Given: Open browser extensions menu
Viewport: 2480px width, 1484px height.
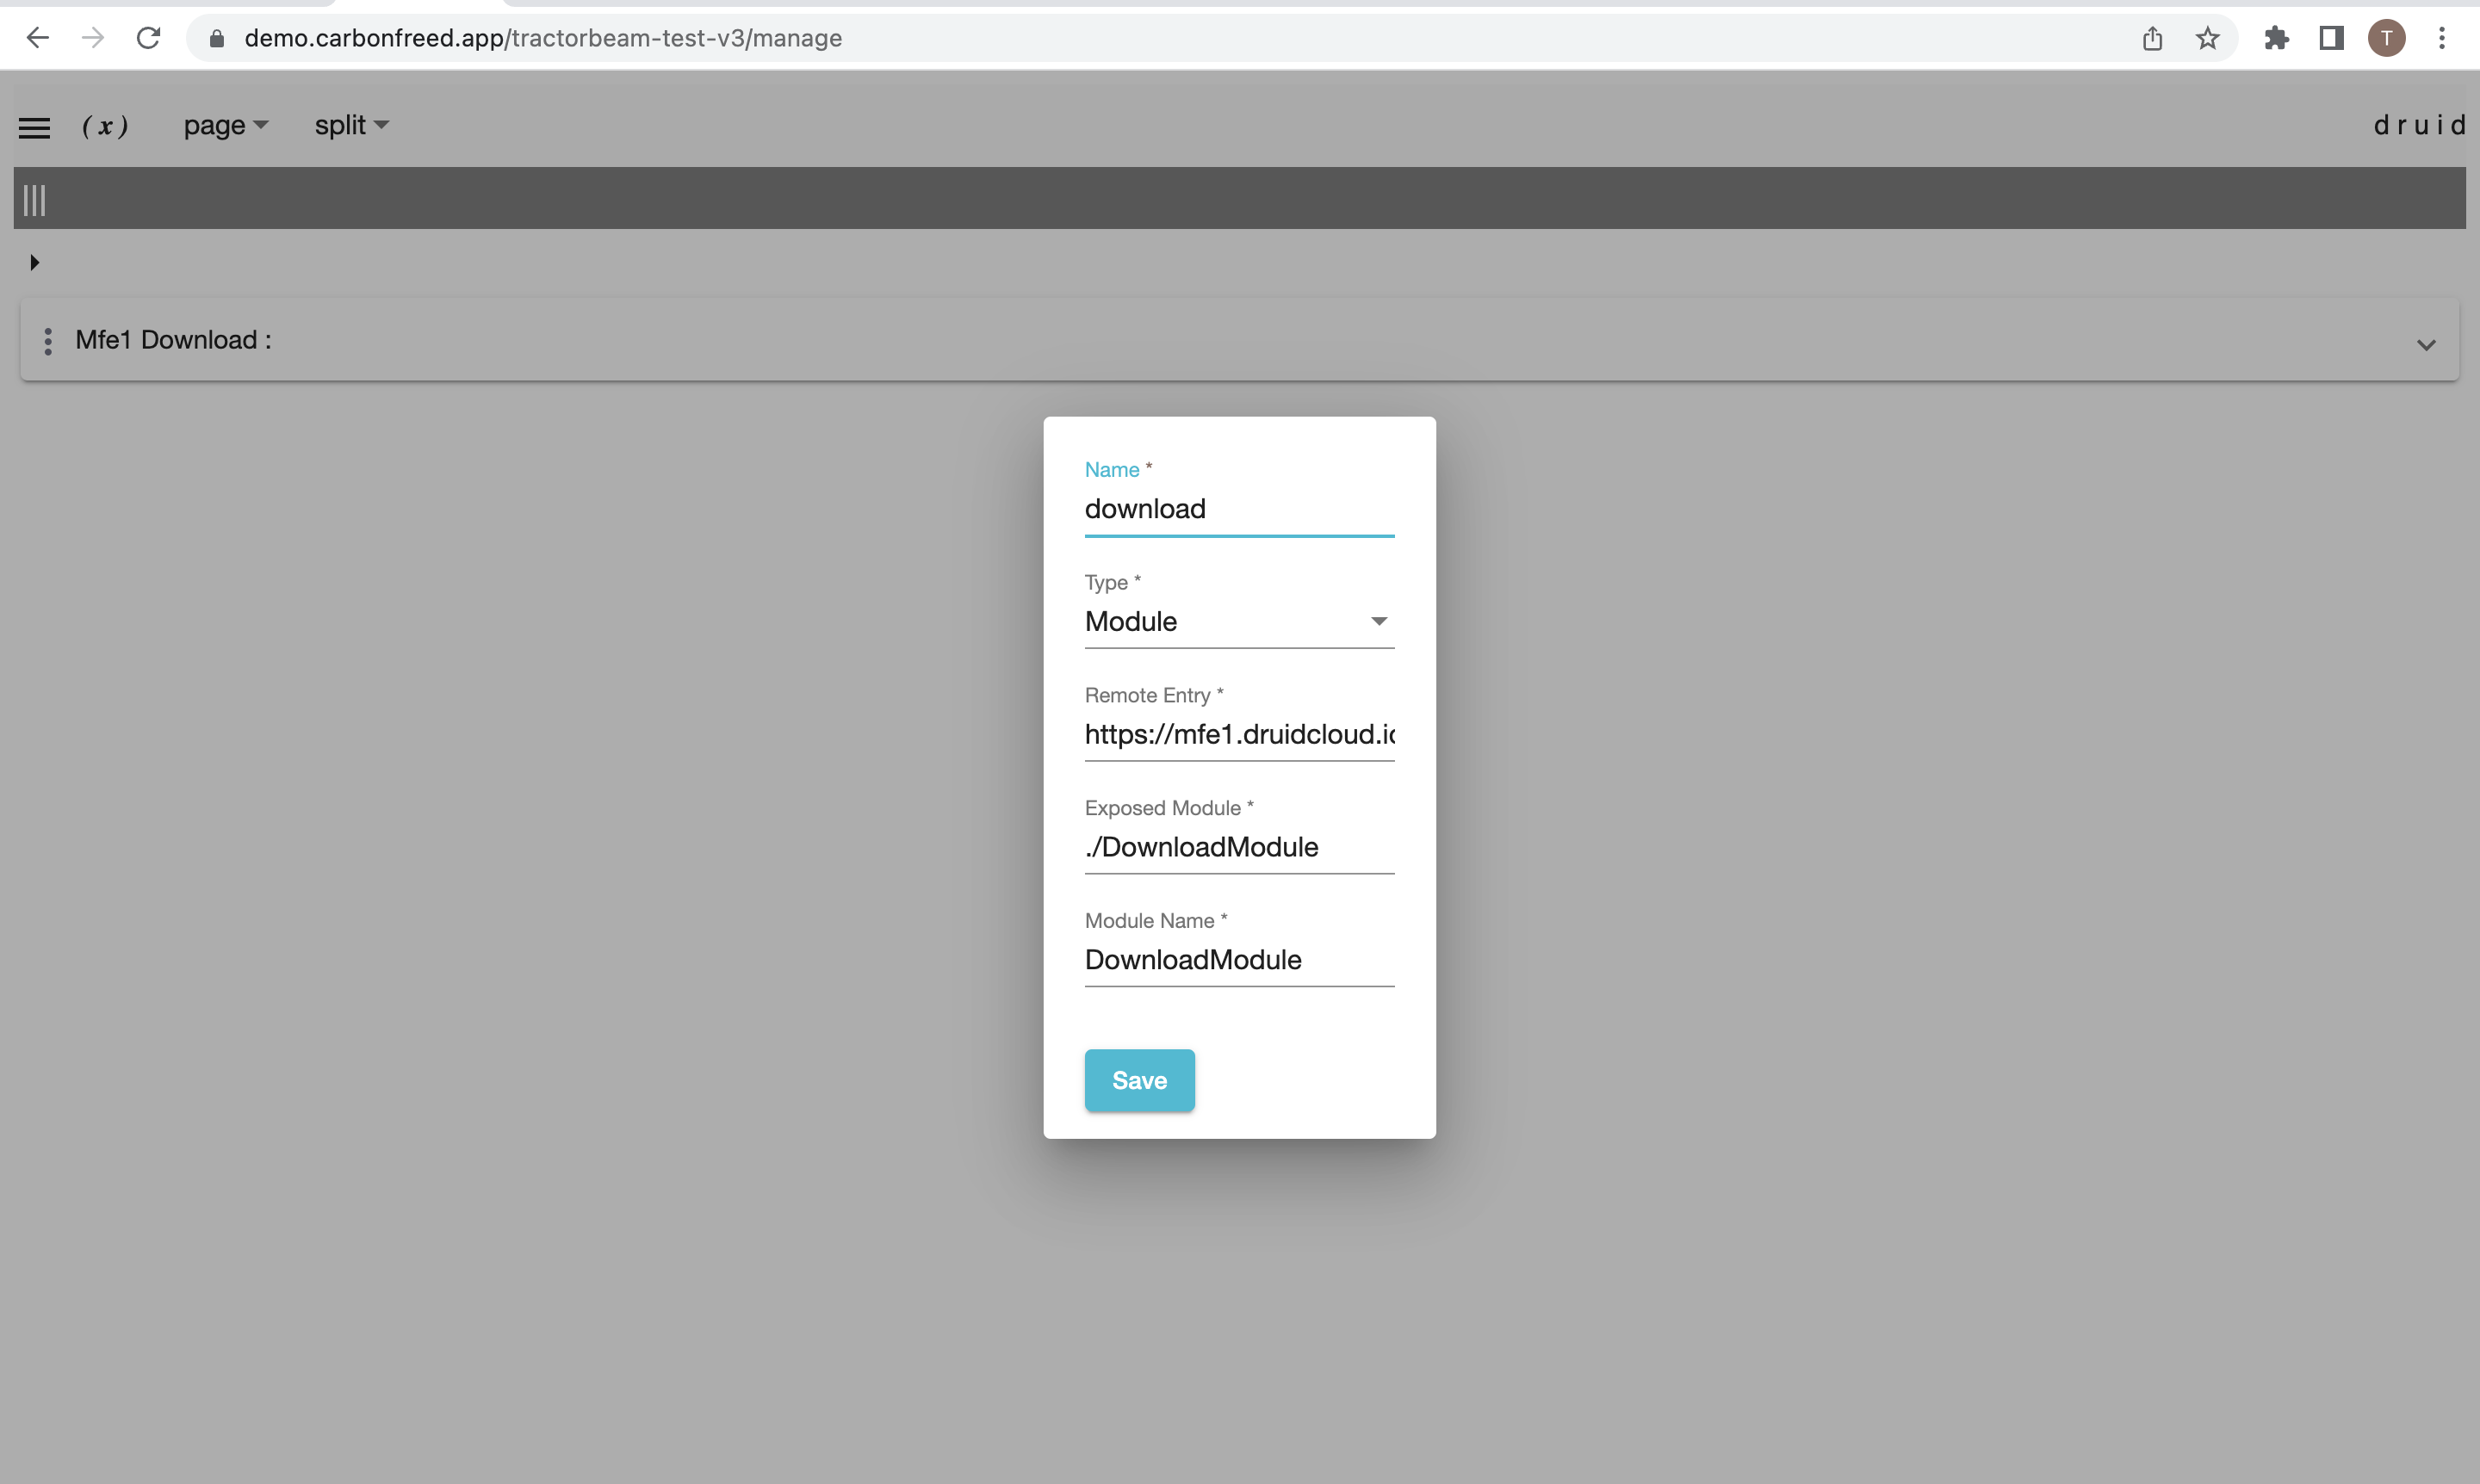Looking at the screenshot, I should tap(2277, 38).
